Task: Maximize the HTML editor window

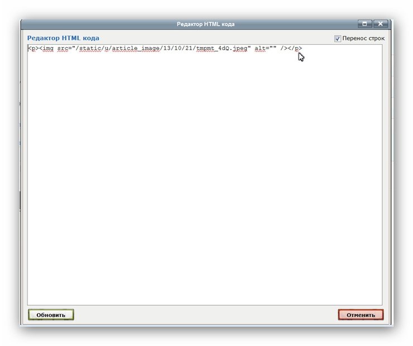Action: (x=364, y=24)
